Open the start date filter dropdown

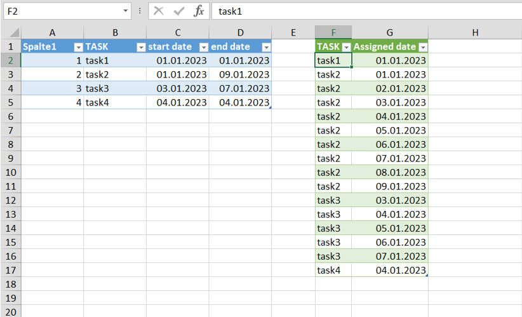coord(204,47)
